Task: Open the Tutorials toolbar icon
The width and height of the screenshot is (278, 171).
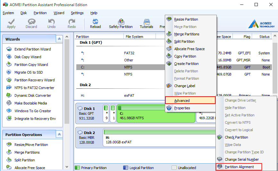Action: [147, 22]
